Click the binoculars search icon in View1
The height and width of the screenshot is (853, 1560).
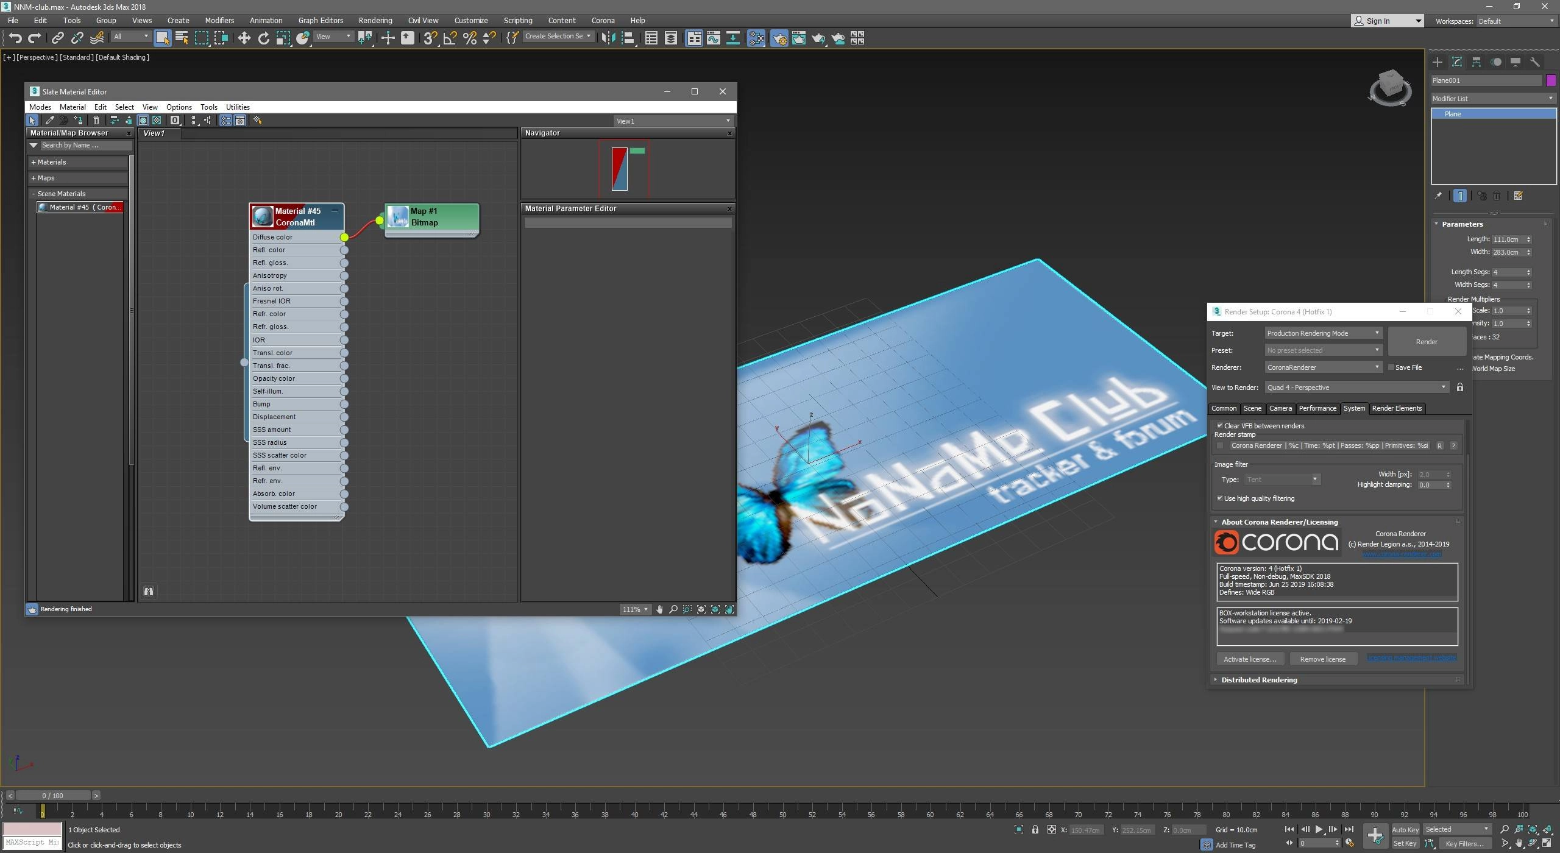[148, 591]
